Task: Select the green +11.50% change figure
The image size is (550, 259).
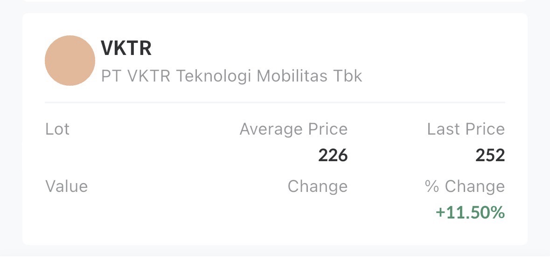Action: coord(470,213)
